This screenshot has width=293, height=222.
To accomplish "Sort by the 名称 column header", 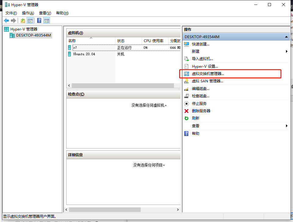I will (x=91, y=41).
